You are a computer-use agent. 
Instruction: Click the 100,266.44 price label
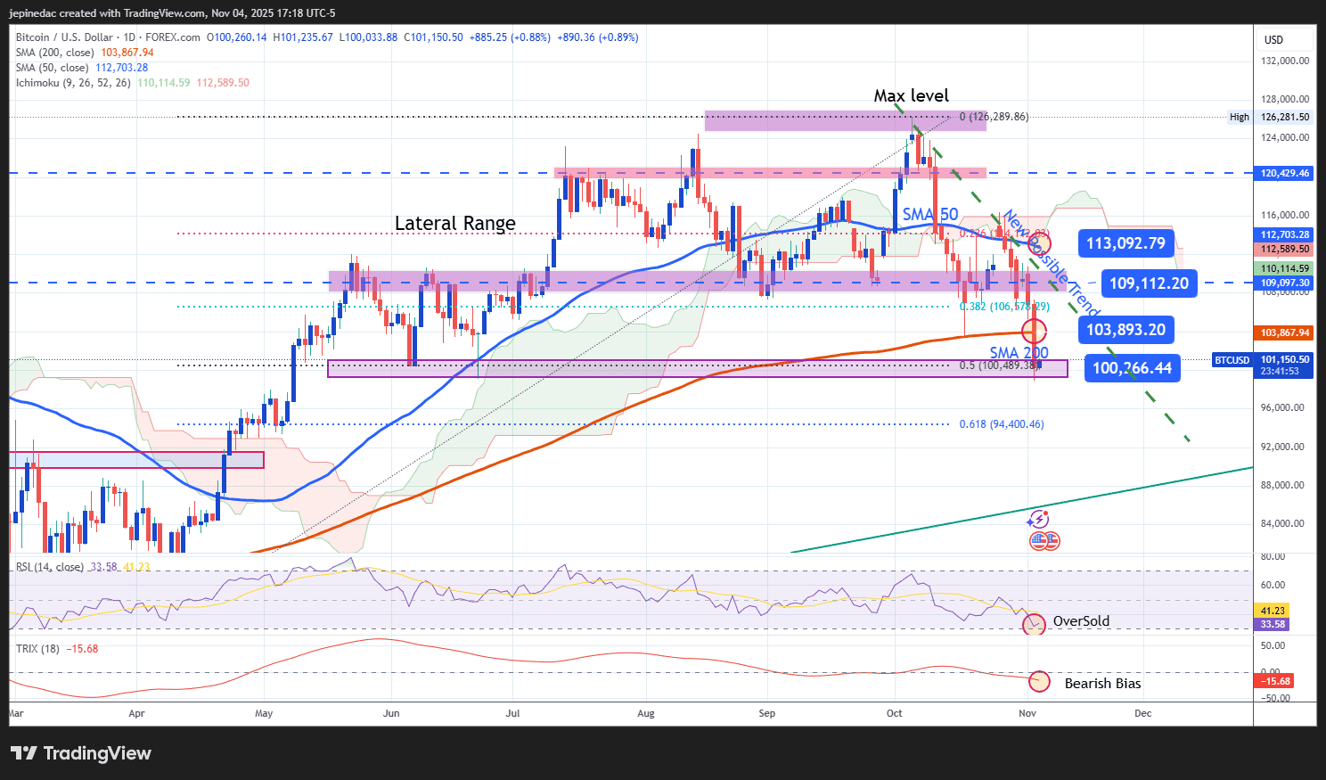[1132, 368]
